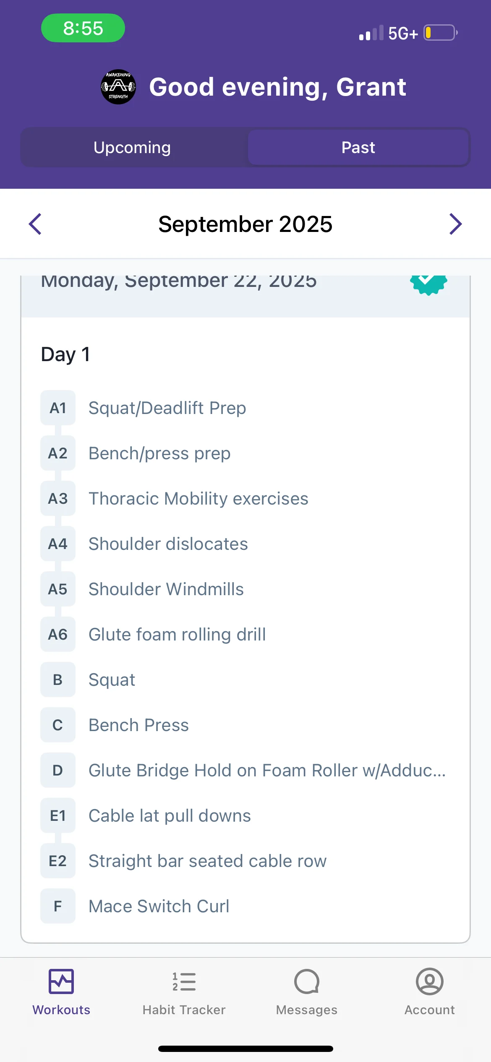Open the Habit Tracker list icon
491x1062 pixels.
point(184,981)
